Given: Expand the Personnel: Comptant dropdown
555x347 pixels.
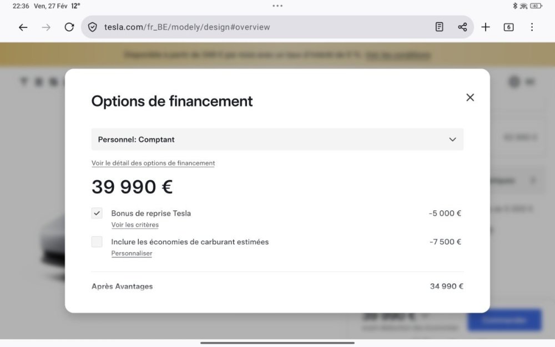Looking at the screenshot, I should tap(277, 139).
